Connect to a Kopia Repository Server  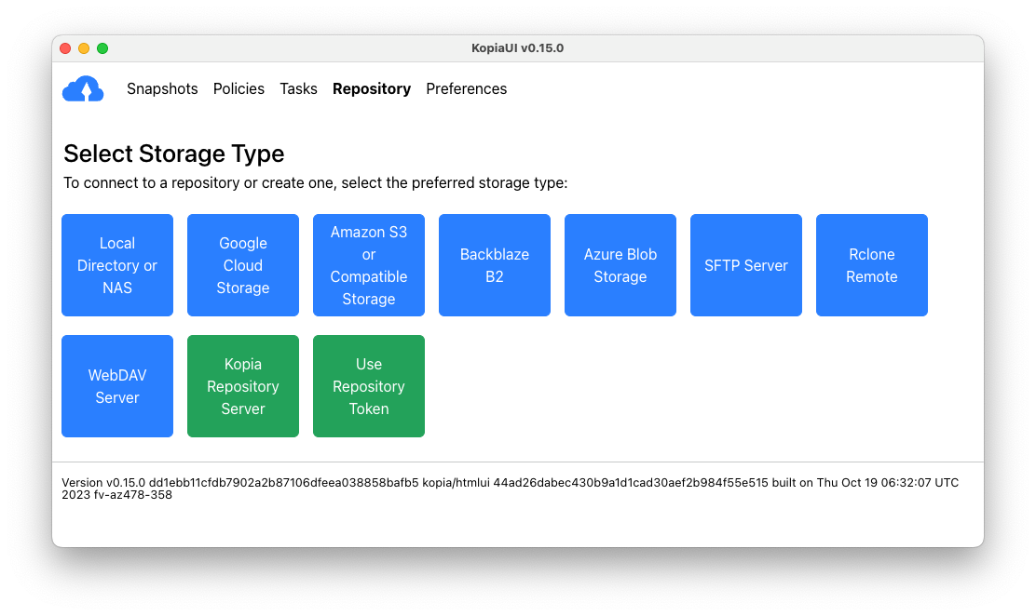(242, 386)
